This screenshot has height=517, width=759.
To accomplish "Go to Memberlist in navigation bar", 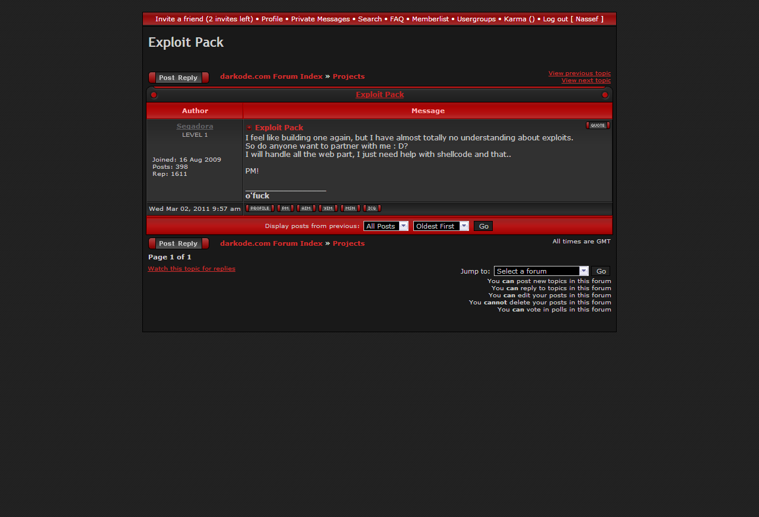I will [x=430, y=19].
